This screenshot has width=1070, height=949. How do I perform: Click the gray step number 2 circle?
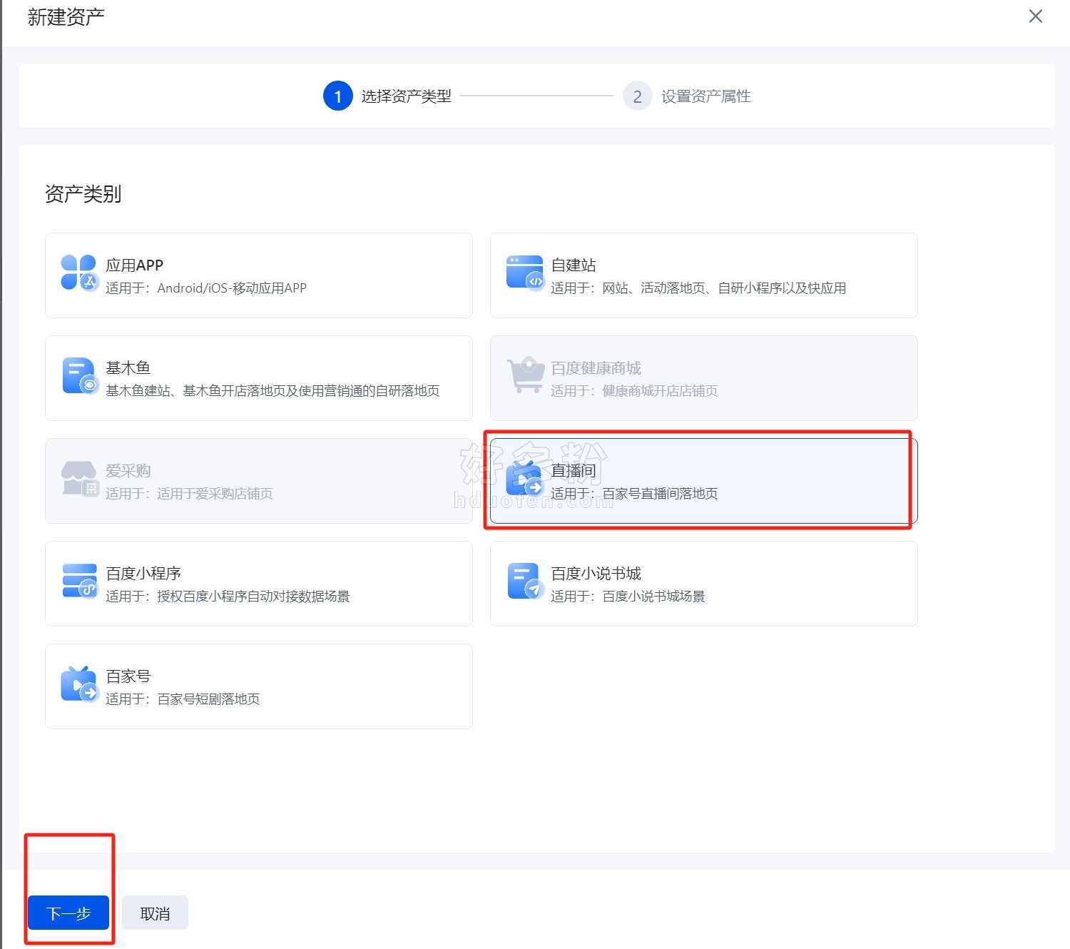point(638,96)
